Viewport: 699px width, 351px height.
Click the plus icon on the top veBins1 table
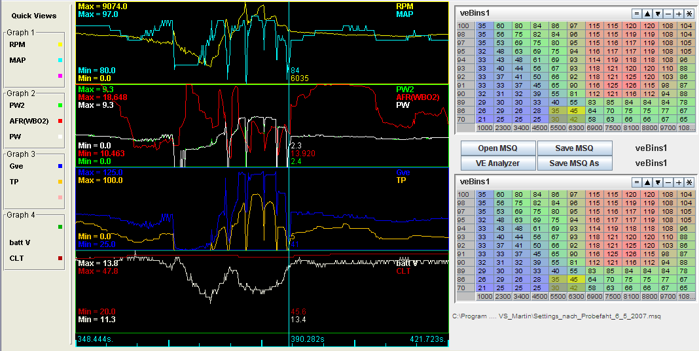tap(678, 13)
